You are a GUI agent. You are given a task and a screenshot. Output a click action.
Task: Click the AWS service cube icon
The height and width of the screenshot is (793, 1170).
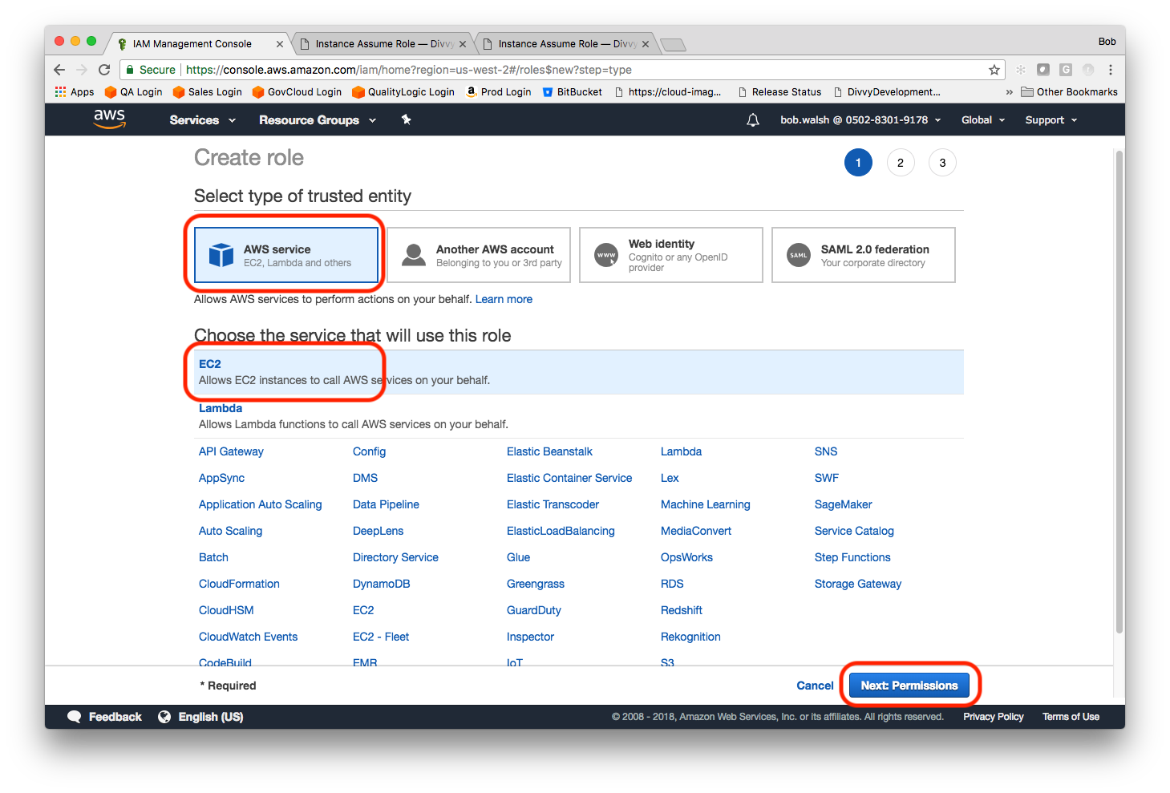[x=221, y=255]
